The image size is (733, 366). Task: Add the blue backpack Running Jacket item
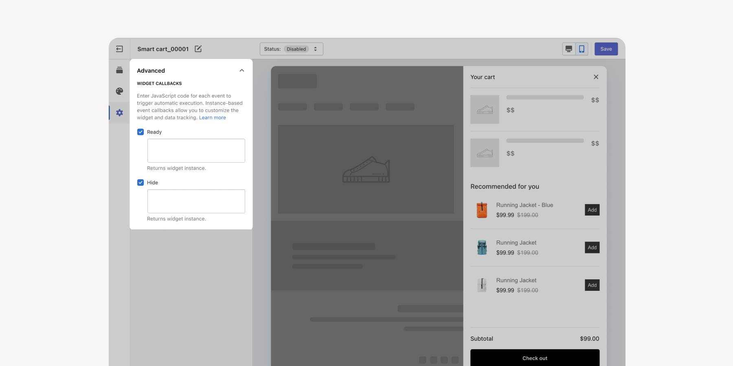click(592, 248)
